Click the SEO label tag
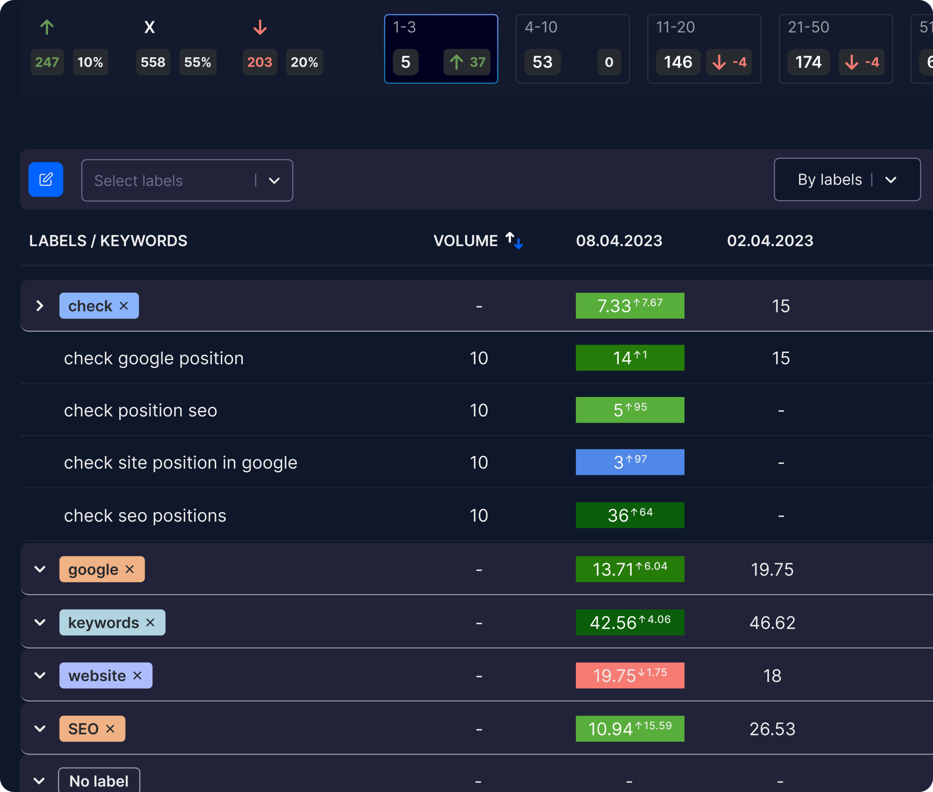 point(92,728)
